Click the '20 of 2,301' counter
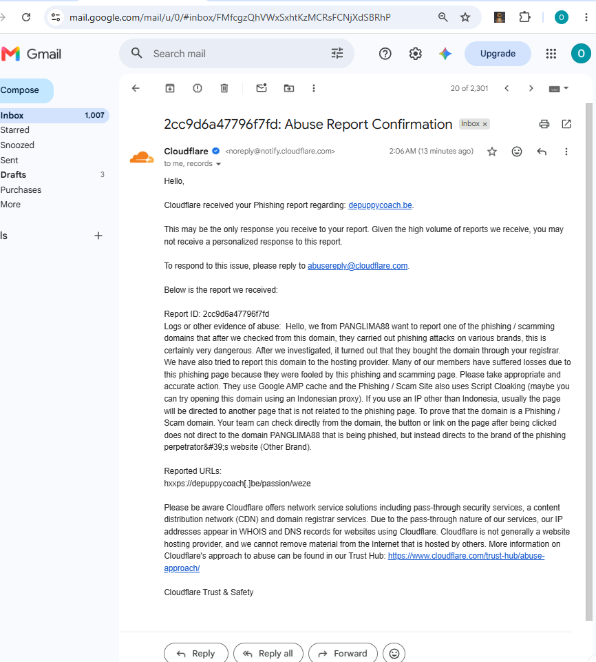Image resolution: width=596 pixels, height=662 pixels. click(469, 88)
